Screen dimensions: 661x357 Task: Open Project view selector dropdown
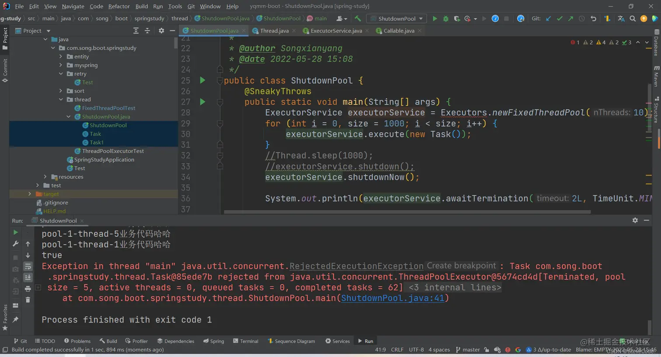pyautogui.click(x=33, y=31)
